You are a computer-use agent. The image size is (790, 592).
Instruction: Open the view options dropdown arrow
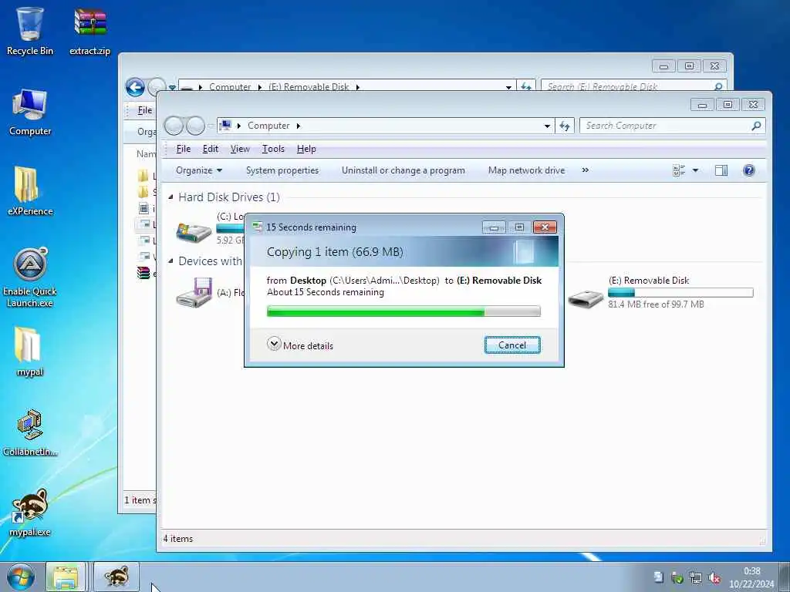tap(695, 170)
